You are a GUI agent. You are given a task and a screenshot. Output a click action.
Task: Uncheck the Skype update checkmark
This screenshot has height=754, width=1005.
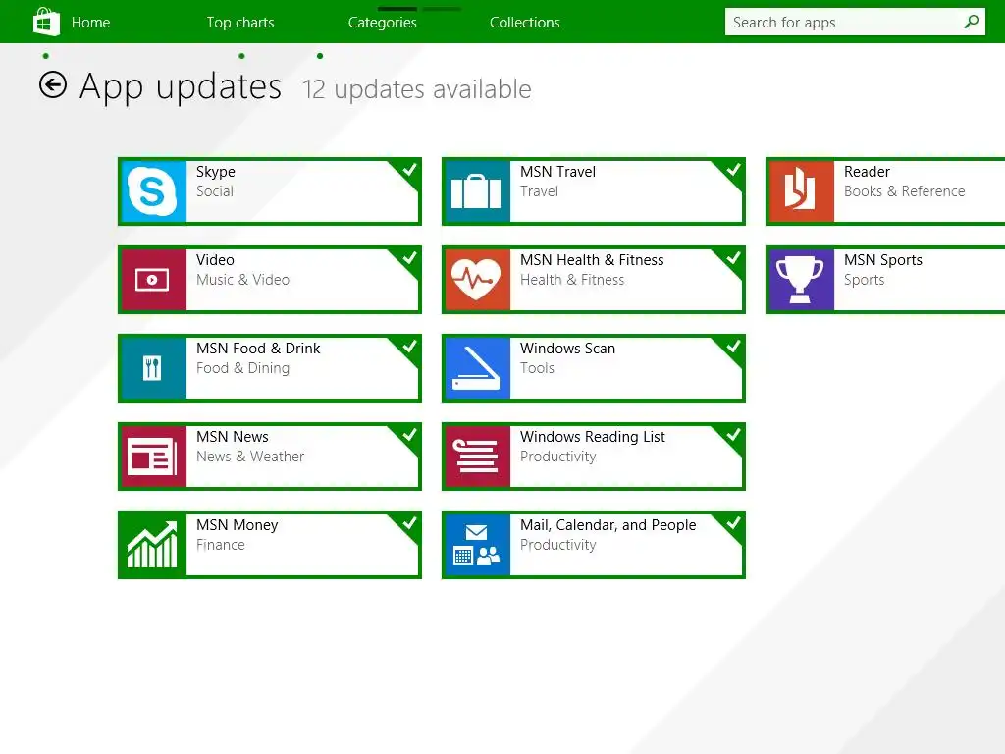[x=409, y=169]
